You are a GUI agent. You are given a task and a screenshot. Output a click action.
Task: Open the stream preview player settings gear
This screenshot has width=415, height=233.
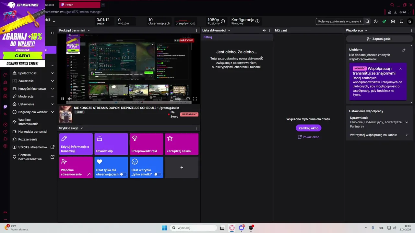click(x=188, y=99)
